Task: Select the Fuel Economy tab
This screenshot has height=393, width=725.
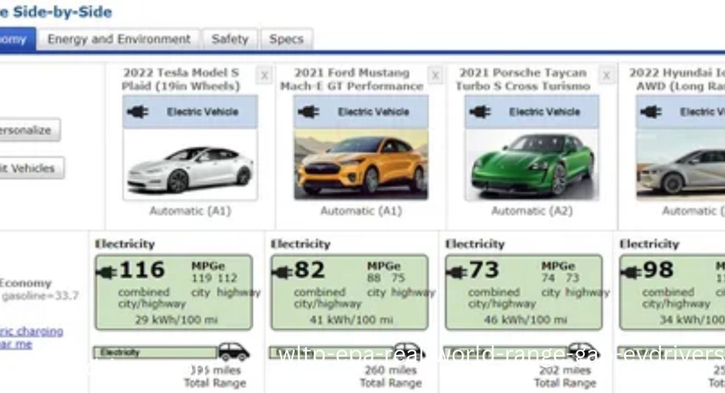Action: pos(17,39)
